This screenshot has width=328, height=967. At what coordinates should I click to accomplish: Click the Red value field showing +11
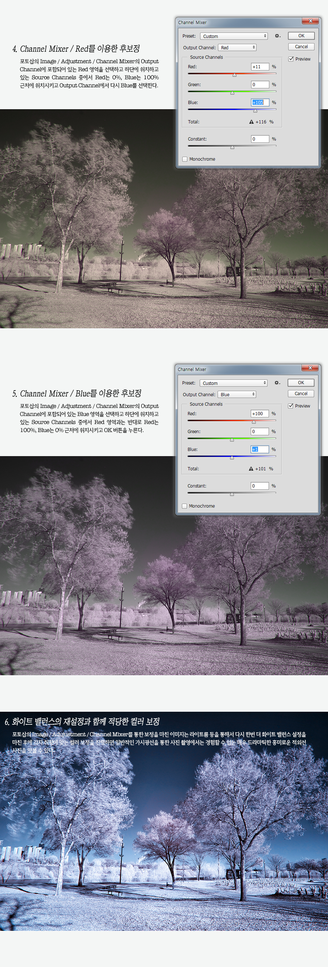point(259,67)
